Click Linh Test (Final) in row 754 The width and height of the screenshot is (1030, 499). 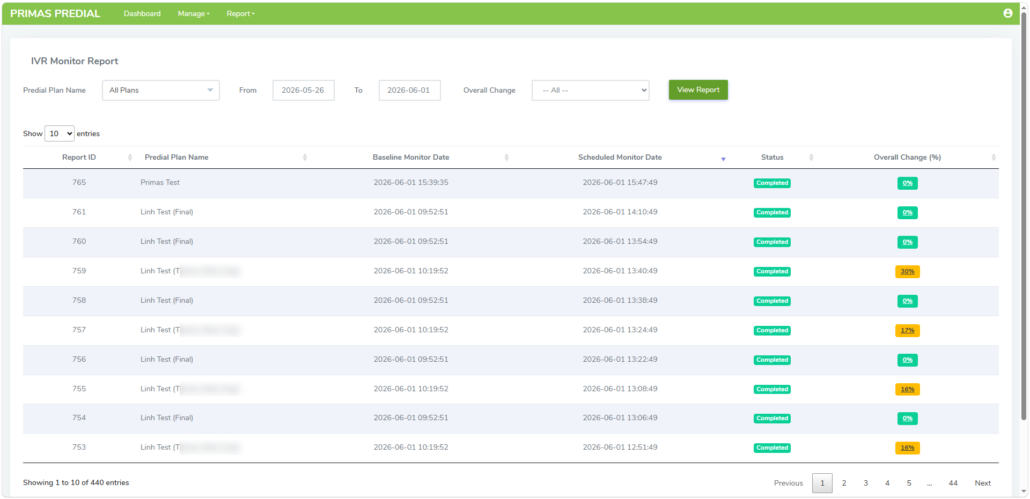click(167, 418)
